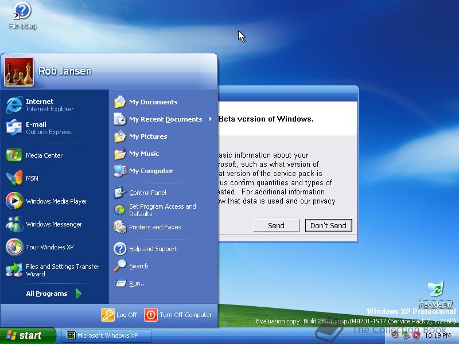Switch to the Microsoft Windows XP taskbar button
459x344 pixels.
point(107,335)
